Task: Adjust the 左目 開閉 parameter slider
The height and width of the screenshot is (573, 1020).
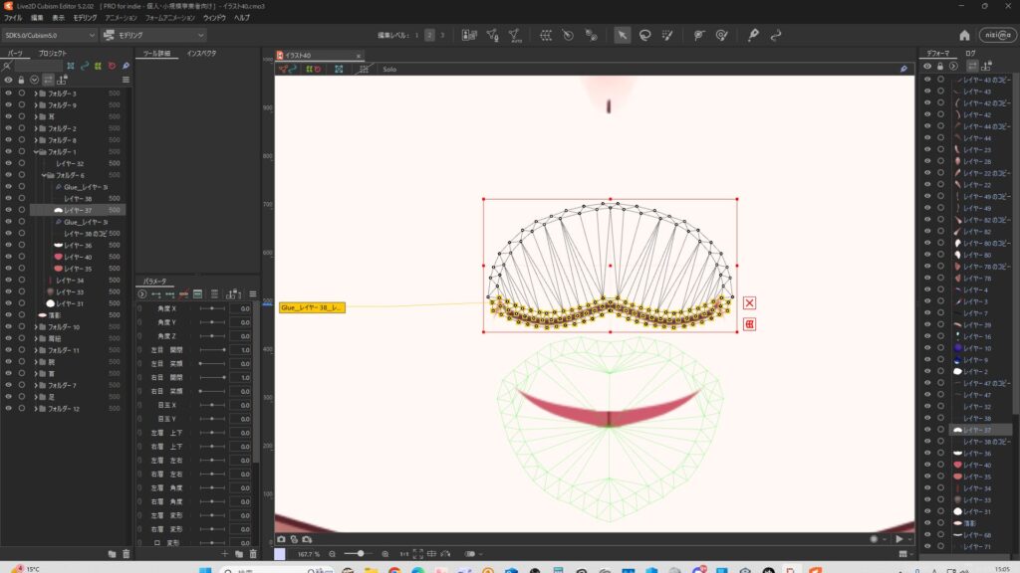Action: (212, 350)
